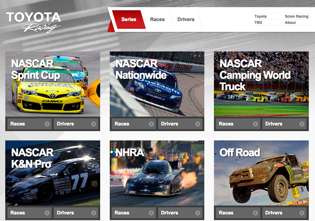This screenshot has height=221, width=315.
Task: Click the Drivers button under Off Road
Action: [x=285, y=213]
